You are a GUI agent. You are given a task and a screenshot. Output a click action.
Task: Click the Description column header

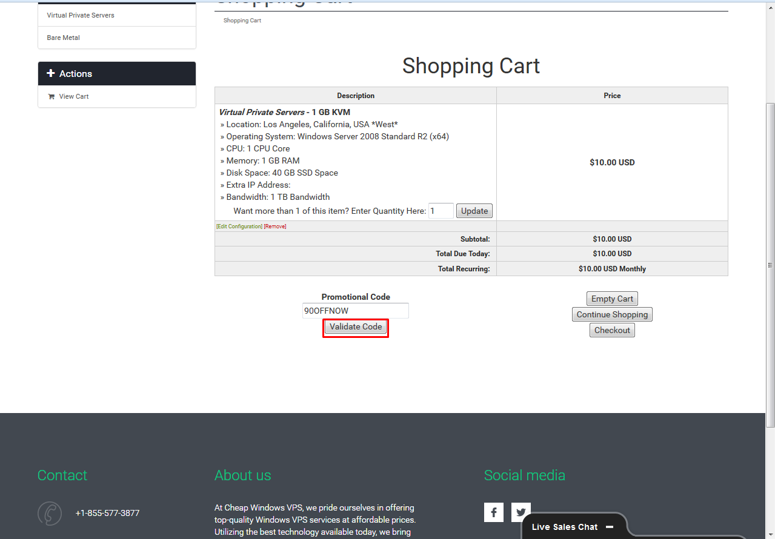[356, 96]
